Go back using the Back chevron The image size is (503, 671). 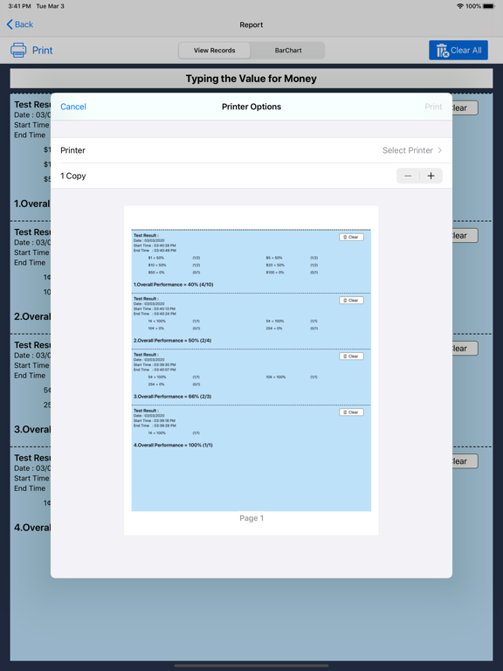click(x=10, y=24)
